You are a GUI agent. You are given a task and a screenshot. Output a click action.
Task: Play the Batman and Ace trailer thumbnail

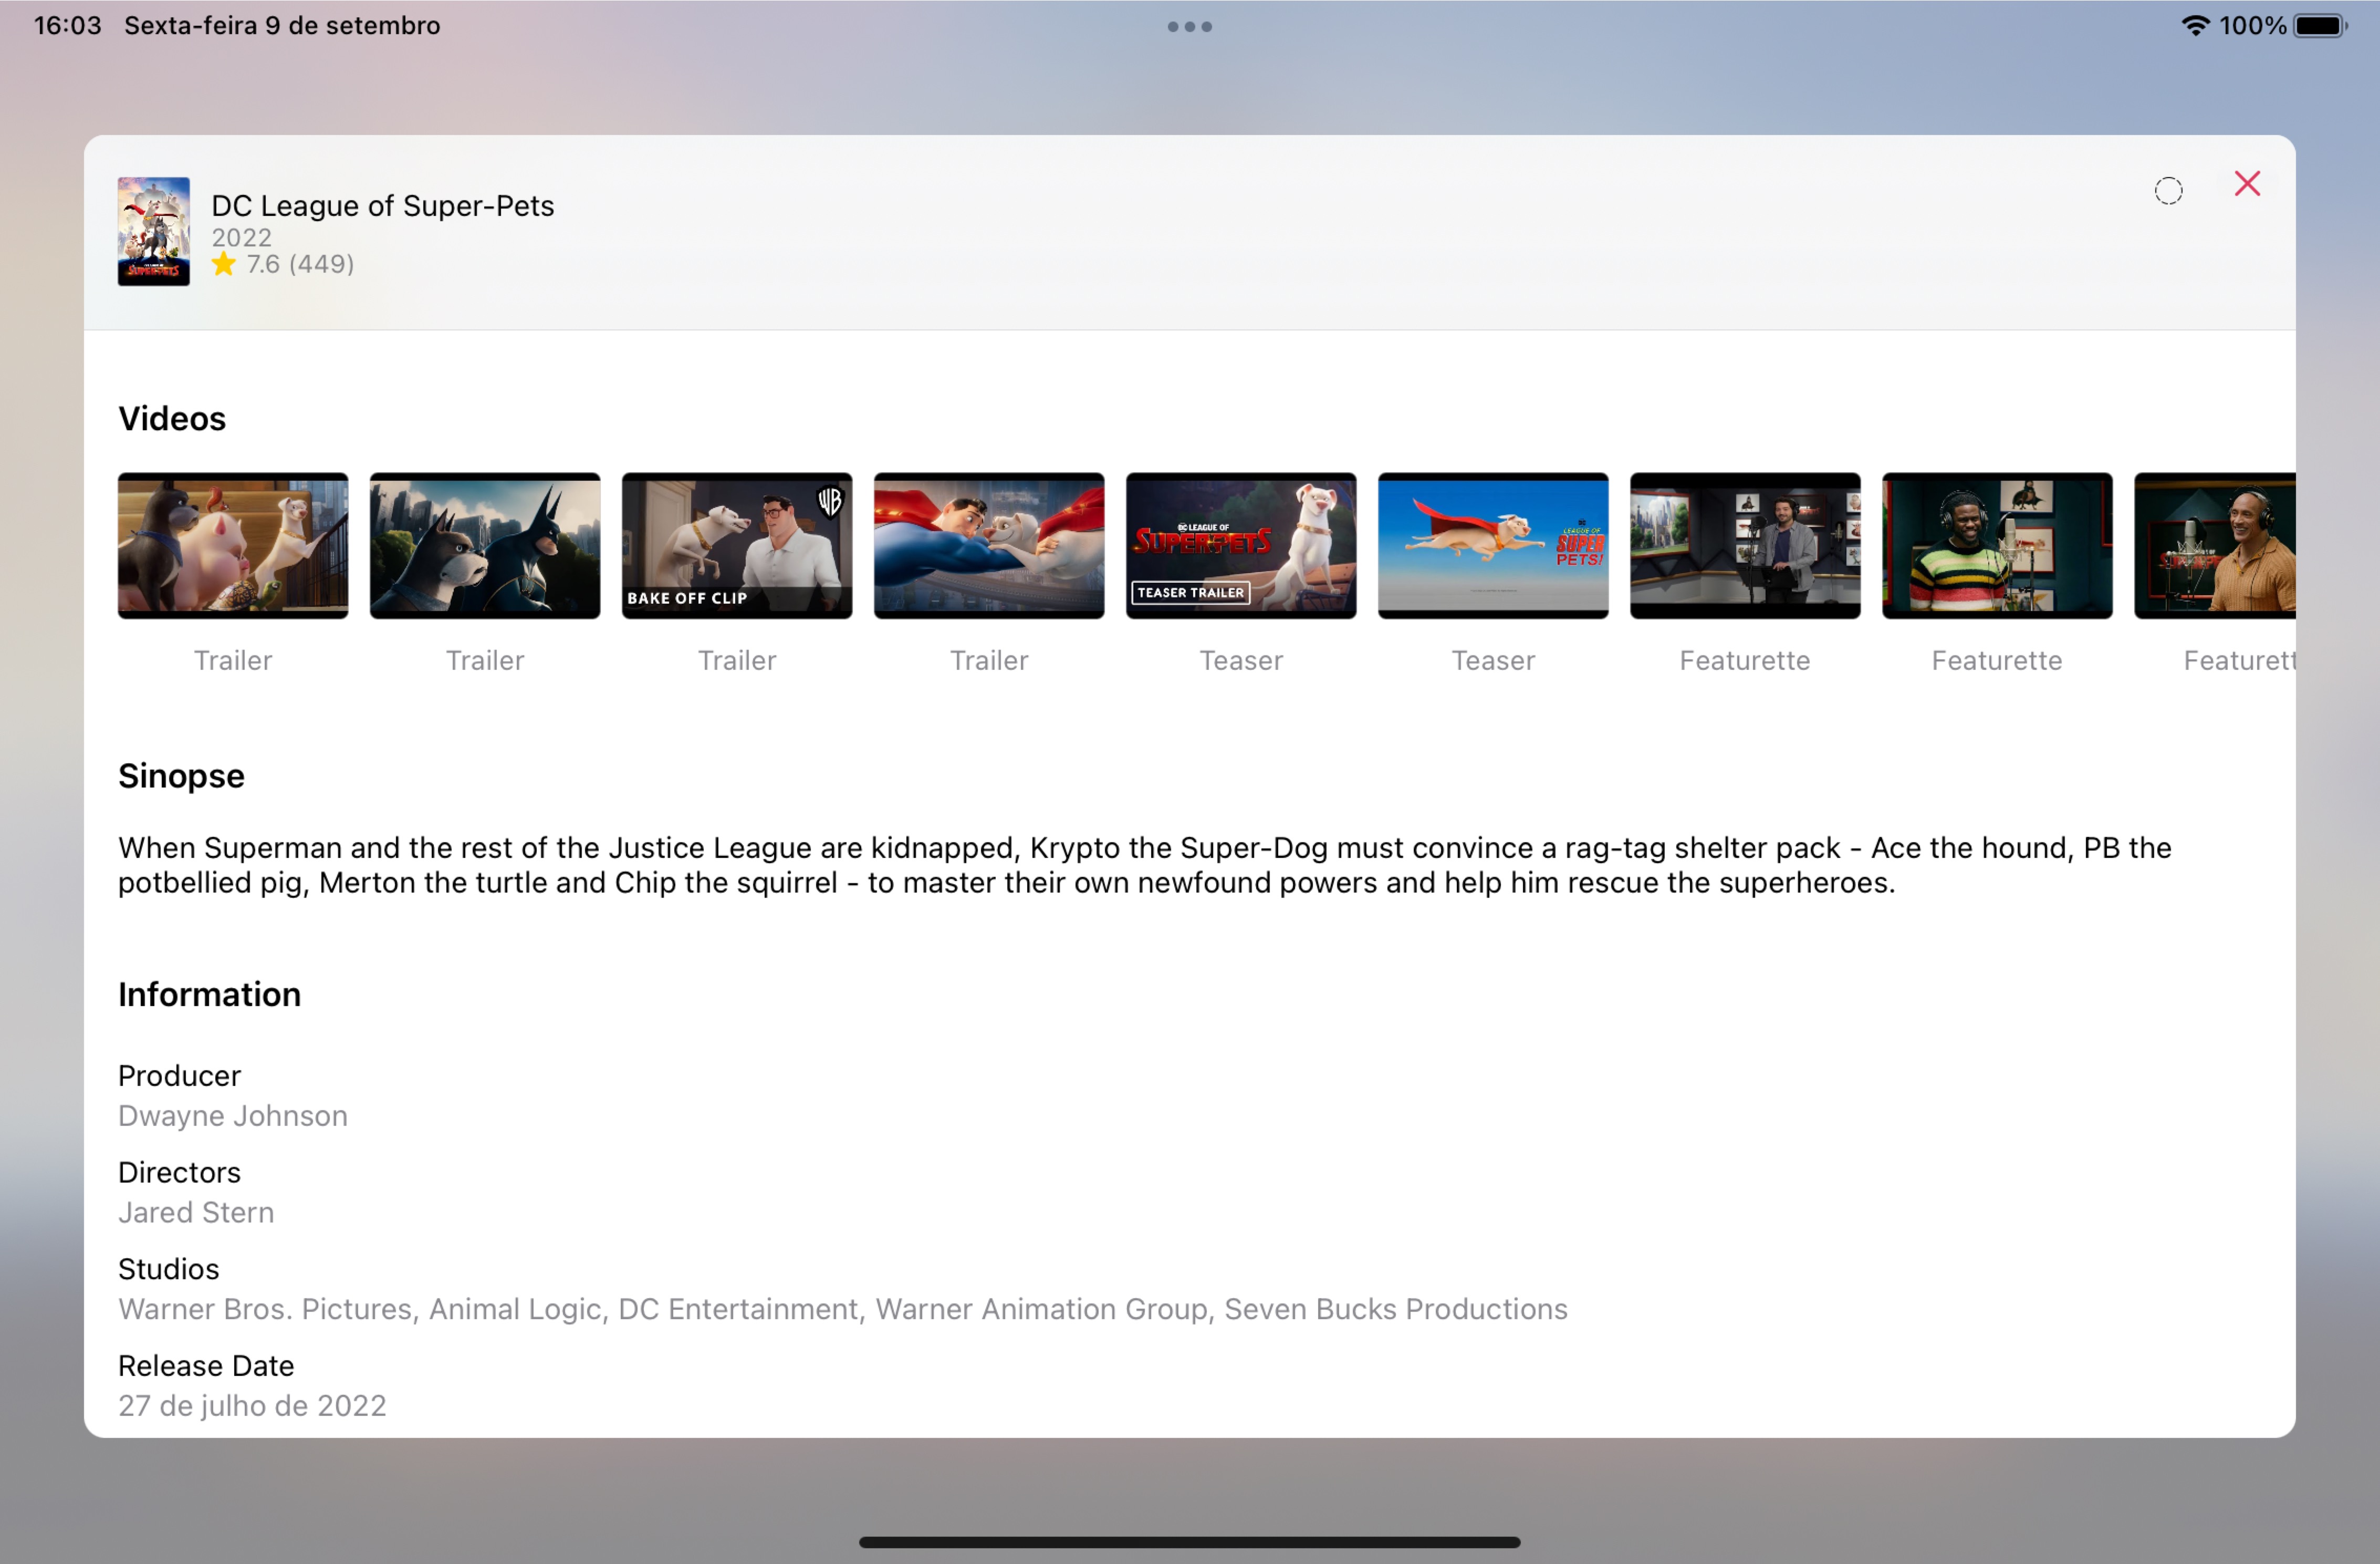tap(485, 545)
